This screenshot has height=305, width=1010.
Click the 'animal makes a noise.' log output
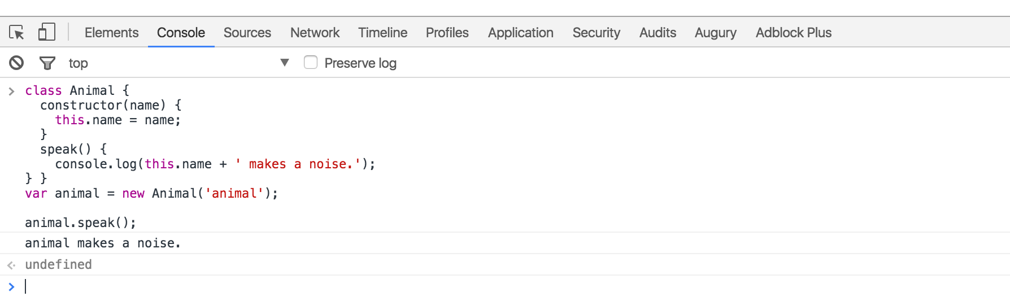click(103, 243)
